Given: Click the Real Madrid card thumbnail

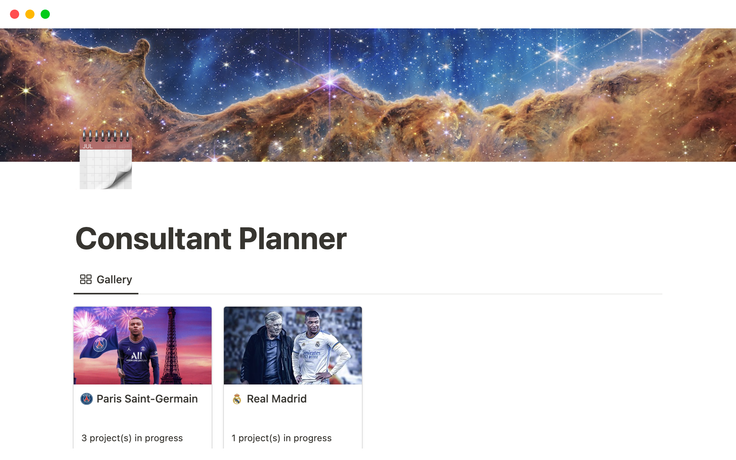Looking at the screenshot, I should (x=292, y=345).
